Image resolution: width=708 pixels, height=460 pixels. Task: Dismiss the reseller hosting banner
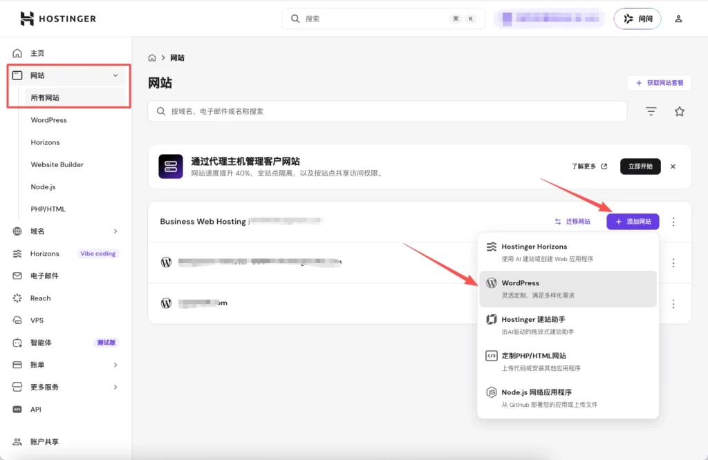click(x=673, y=166)
